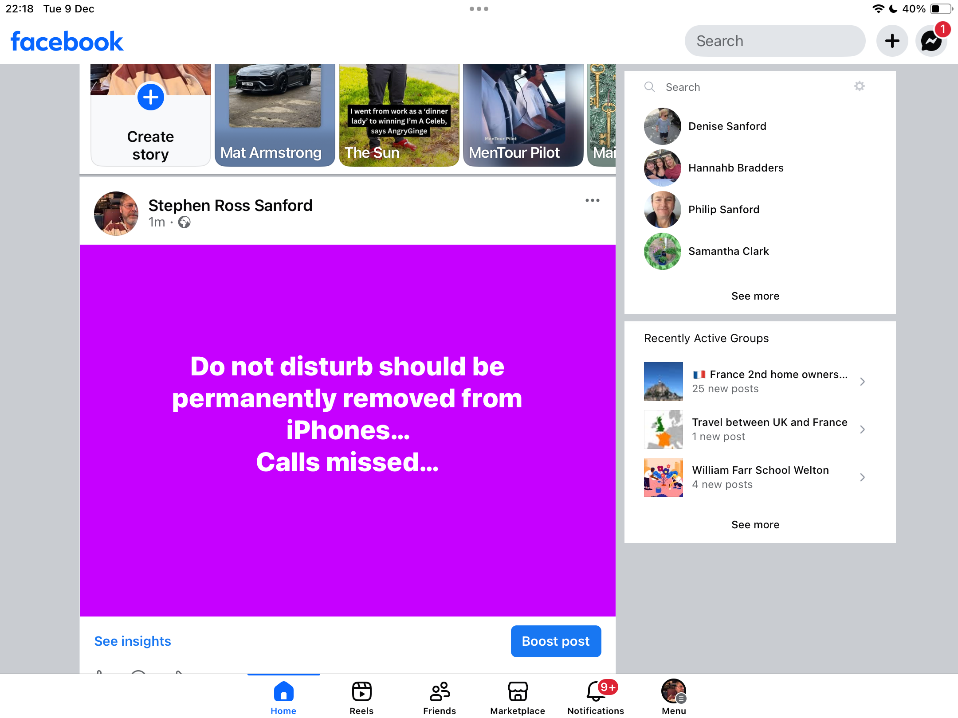Switch to the Friends tab
This screenshot has width=958, height=718.
pos(440,697)
